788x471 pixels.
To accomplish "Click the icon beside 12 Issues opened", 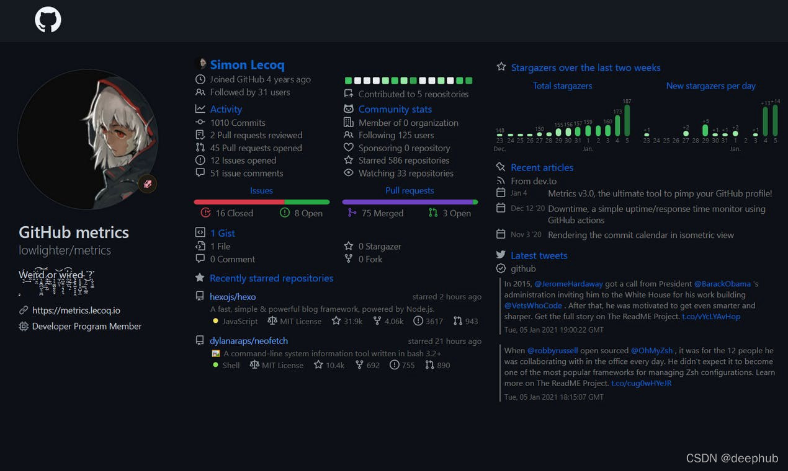I will (200, 161).
